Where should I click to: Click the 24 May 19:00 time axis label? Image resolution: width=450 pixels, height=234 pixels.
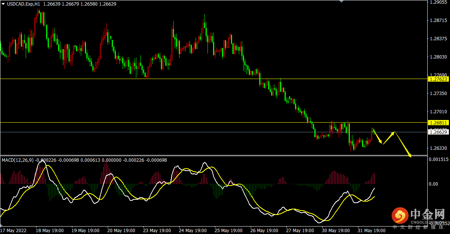pos(193,231)
